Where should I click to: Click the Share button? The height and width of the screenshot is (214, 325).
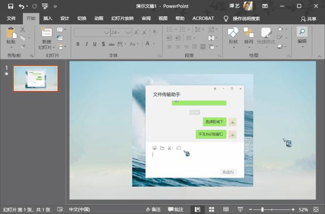(308, 19)
